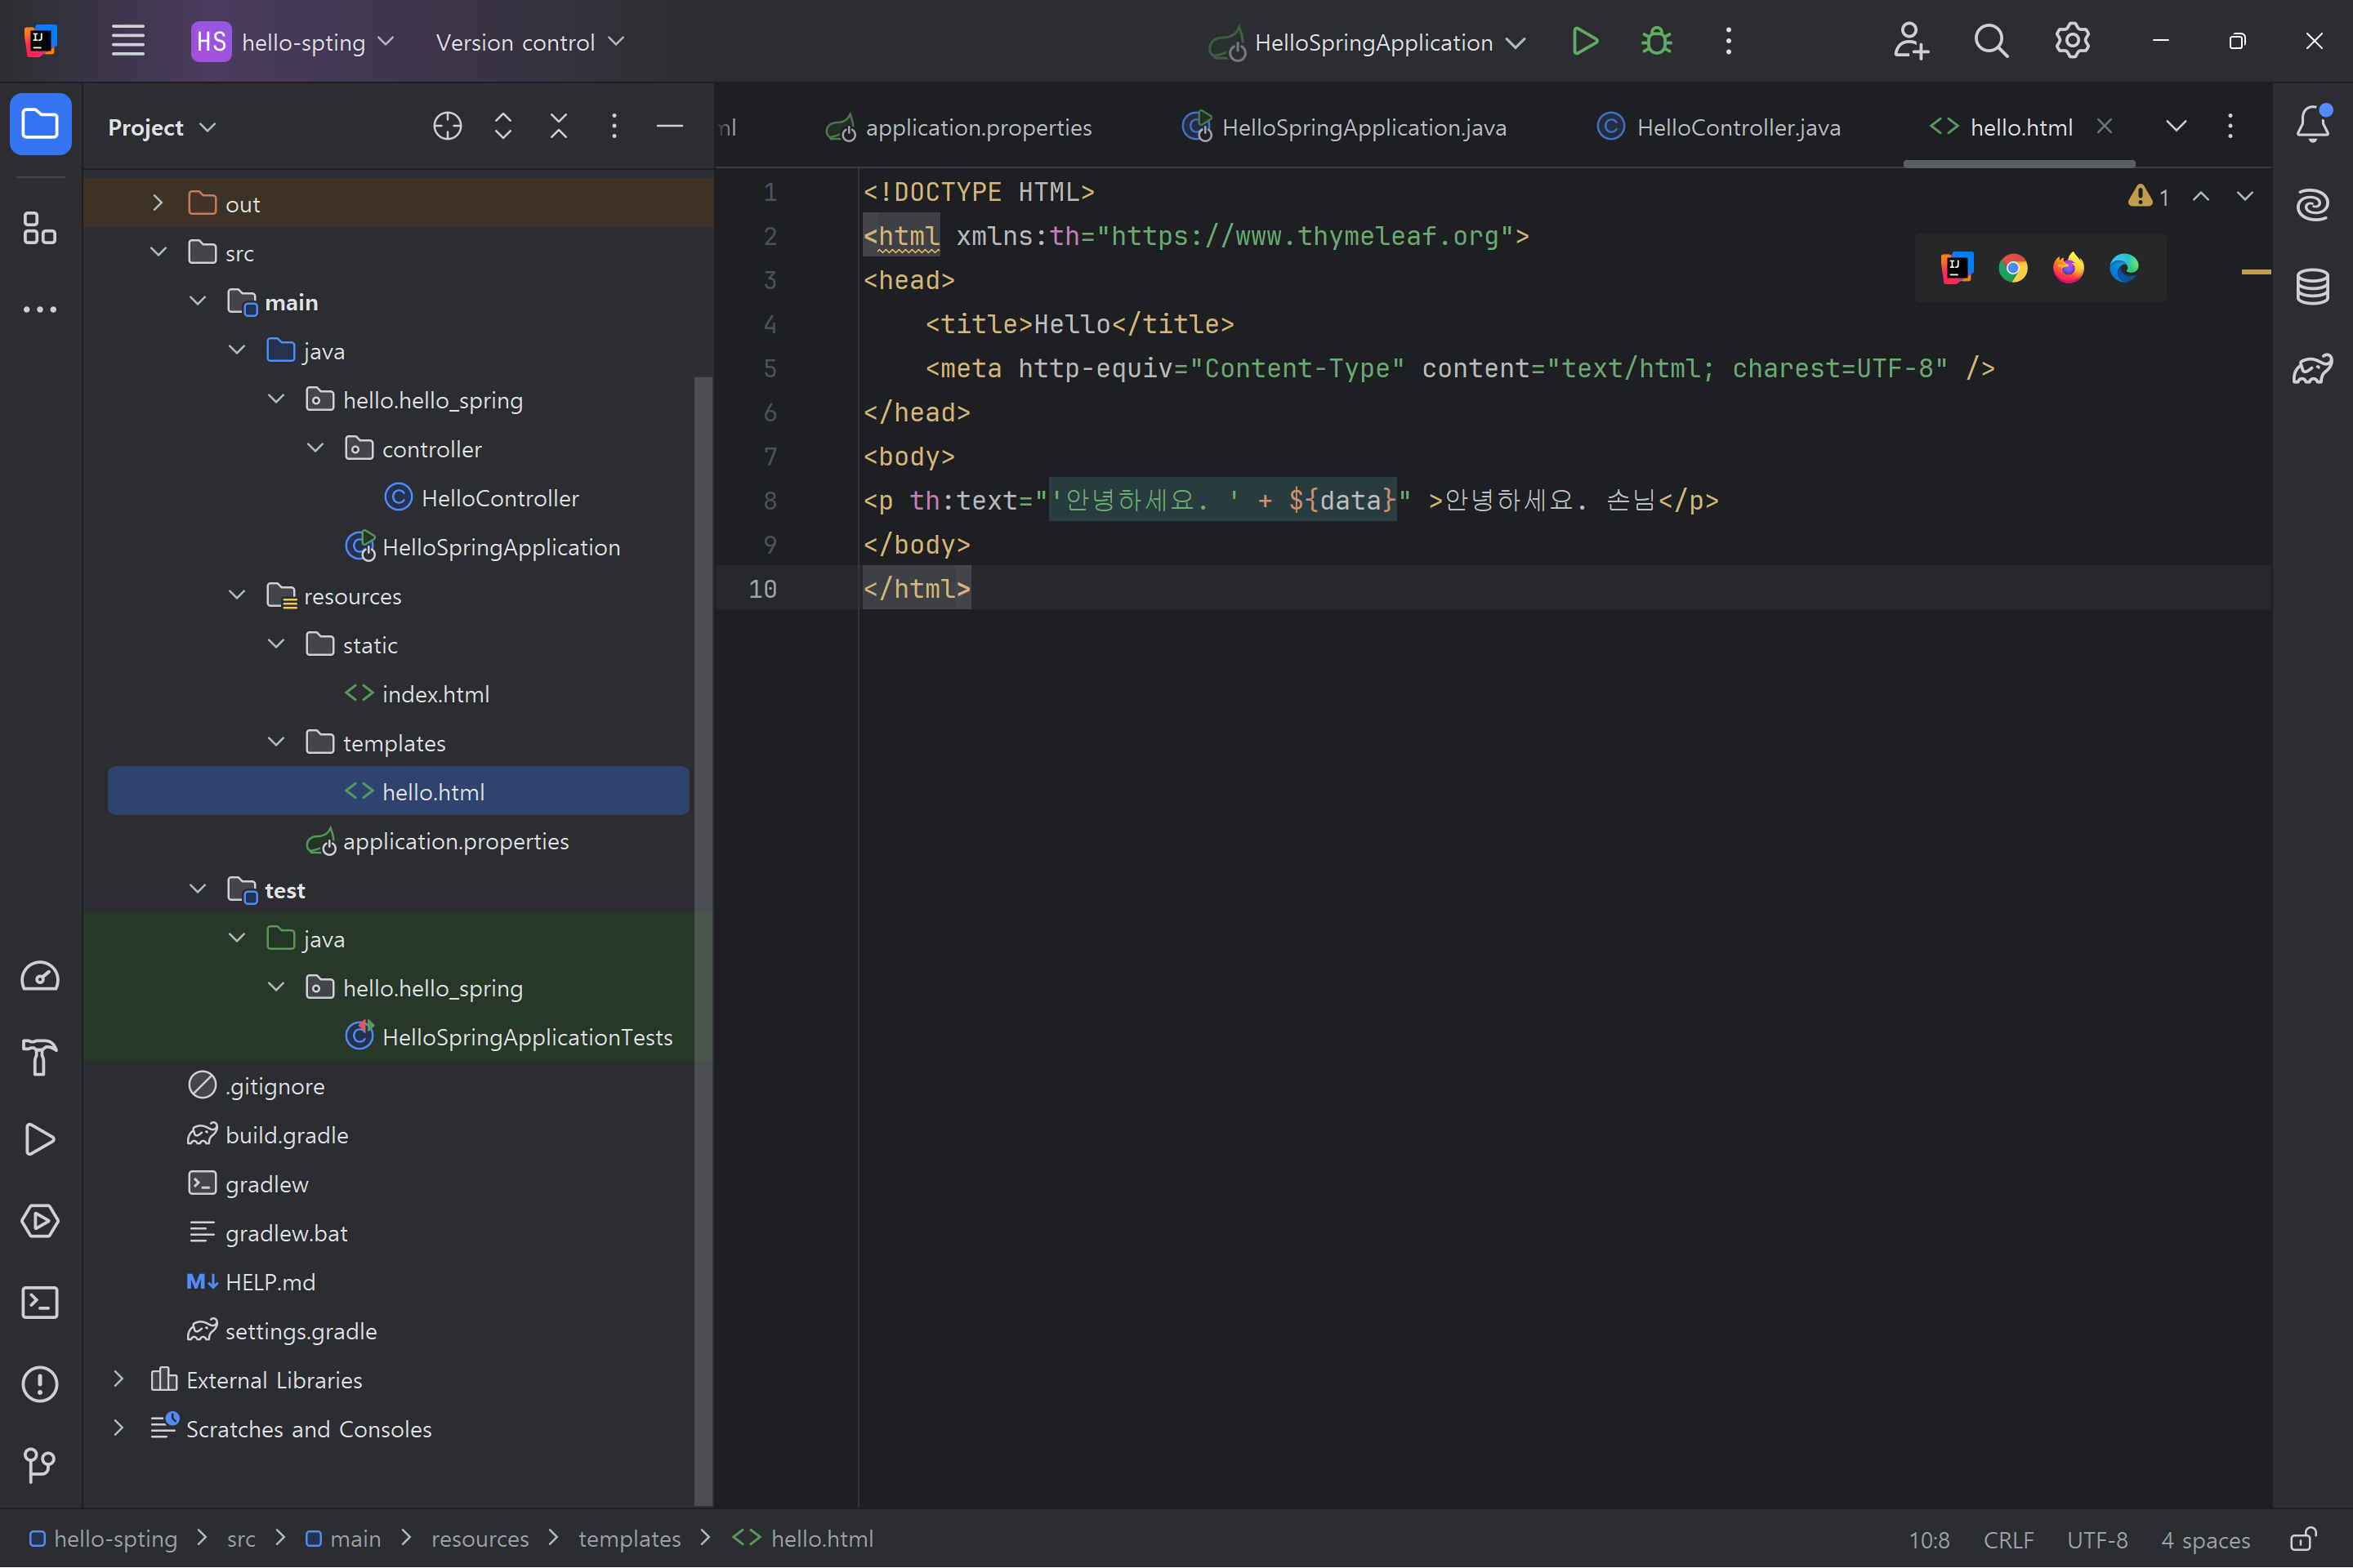Viewport: 2353px width, 1568px height.
Task: Switch to the application.properties tab
Action: pos(958,127)
